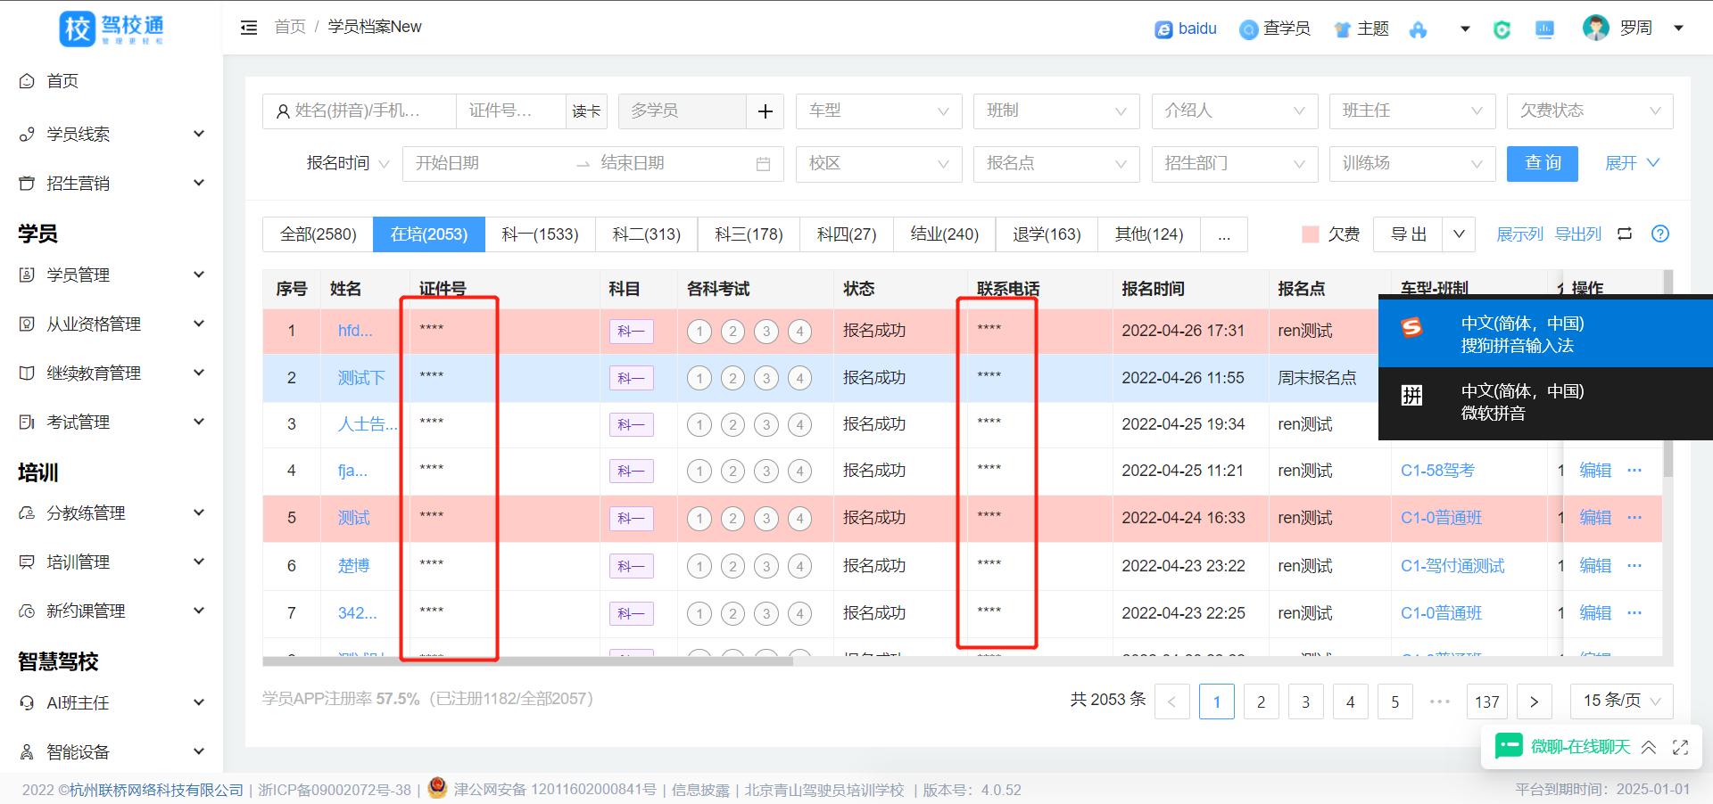
Task: Click exam circle 2 in row 2
Action: tap(733, 378)
